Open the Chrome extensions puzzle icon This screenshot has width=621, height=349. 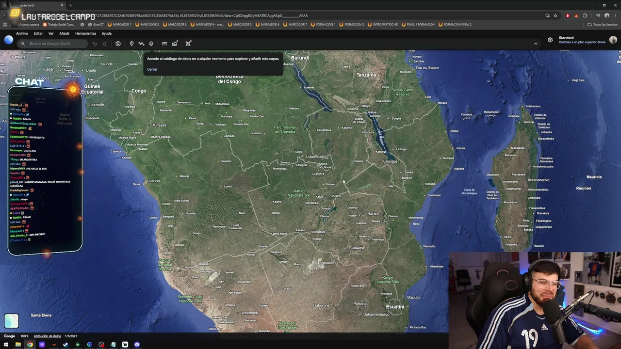pyautogui.click(x=585, y=16)
